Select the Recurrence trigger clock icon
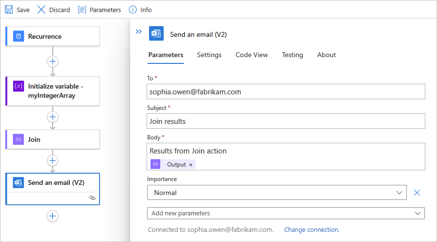This screenshot has width=437, height=242. [18, 36]
